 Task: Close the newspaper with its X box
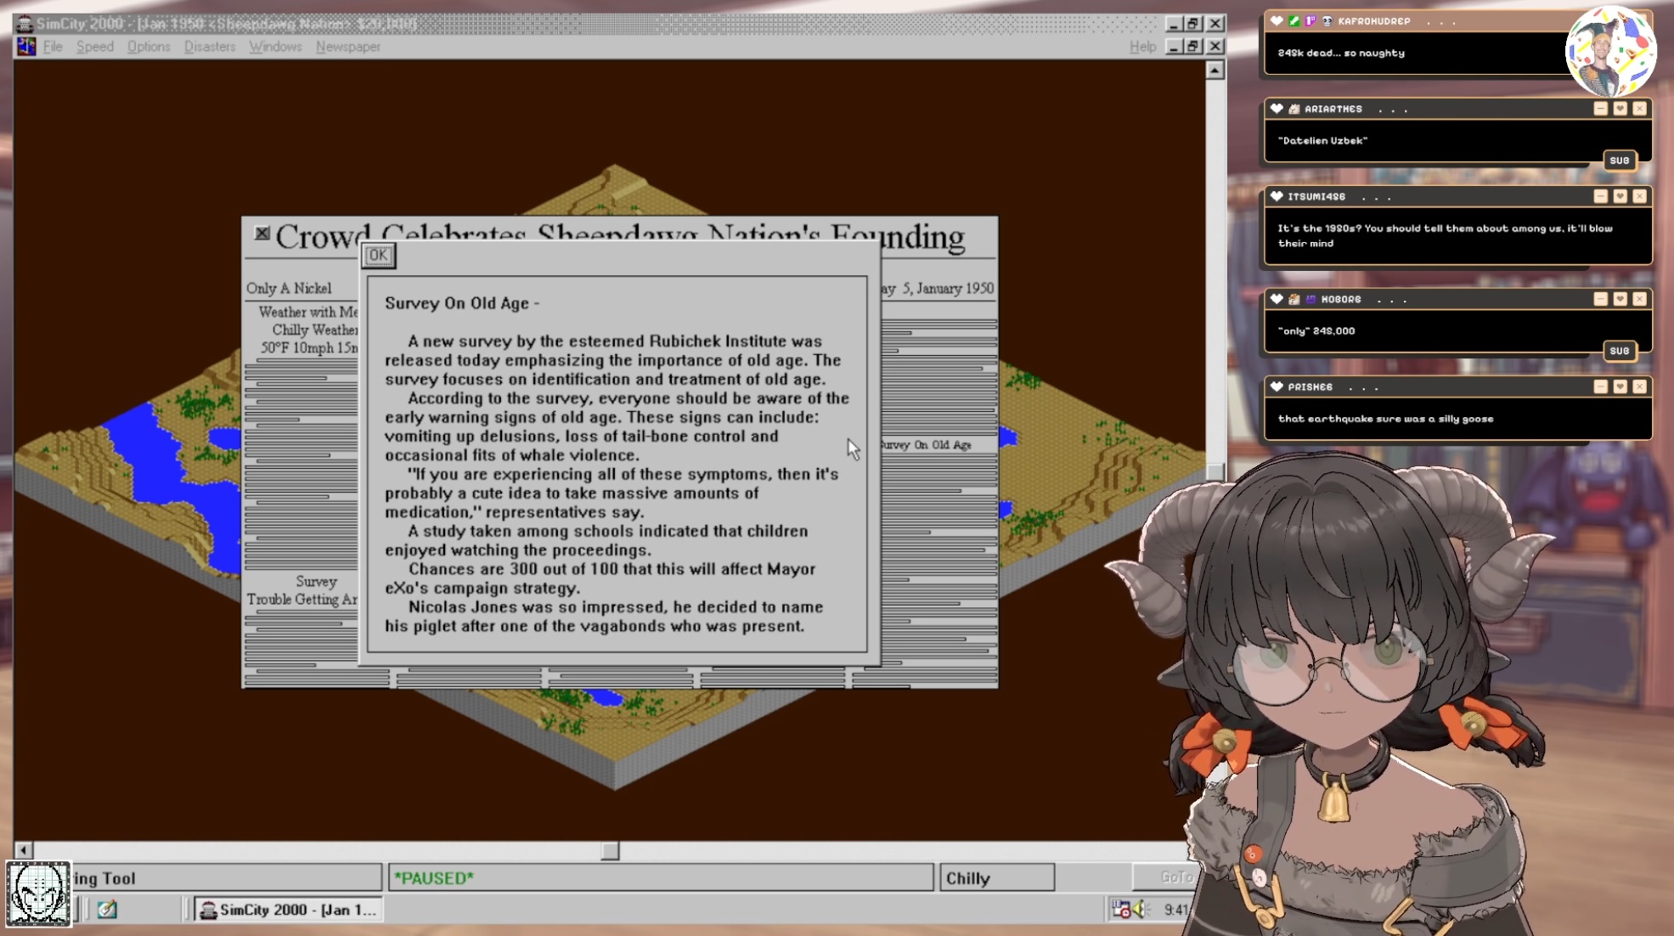(262, 234)
